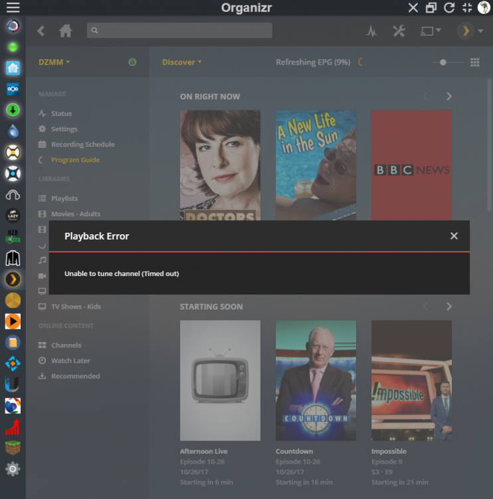
Task: Open the green dot sidebar tab
Action: coord(13,47)
